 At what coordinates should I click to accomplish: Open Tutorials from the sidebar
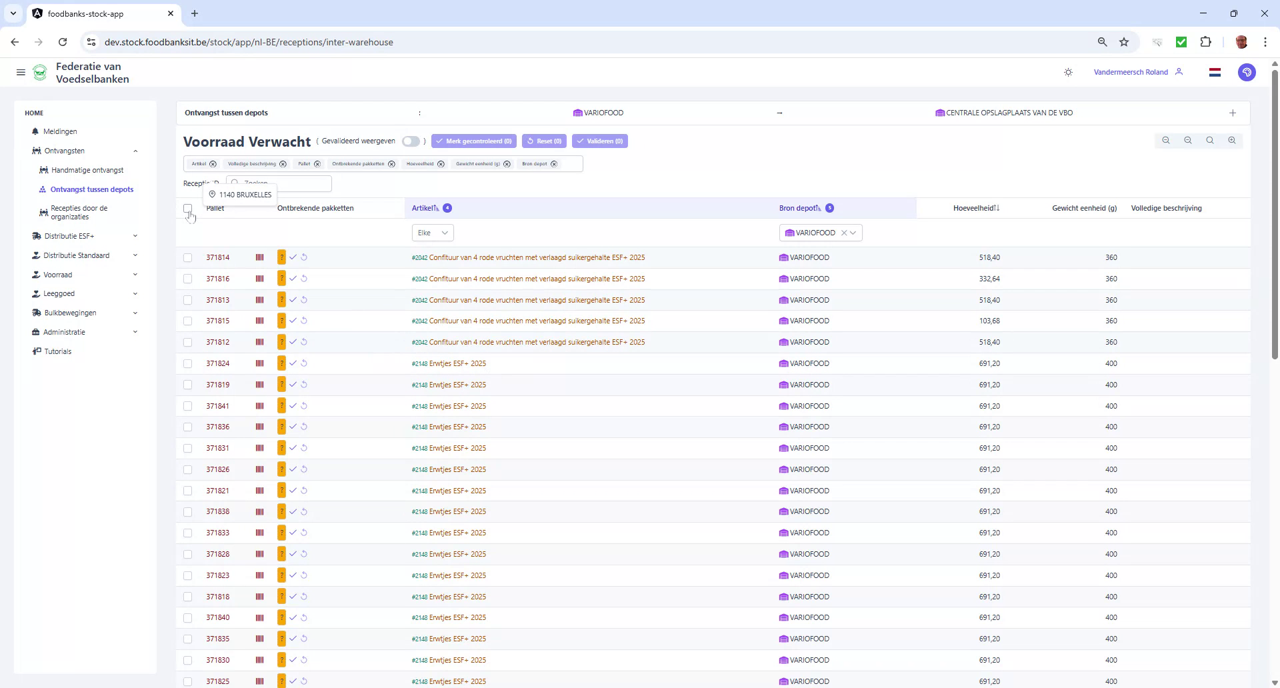(x=58, y=351)
